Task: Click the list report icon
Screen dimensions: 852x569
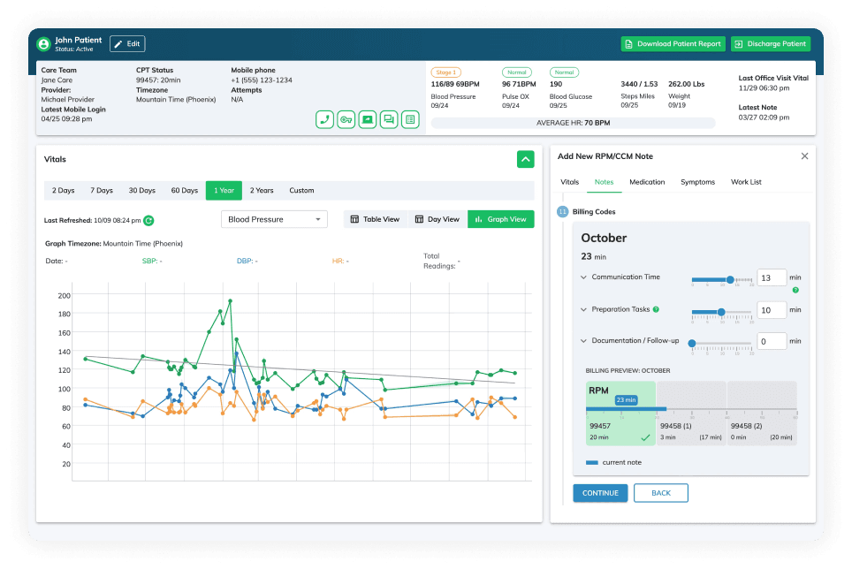Action: click(409, 119)
